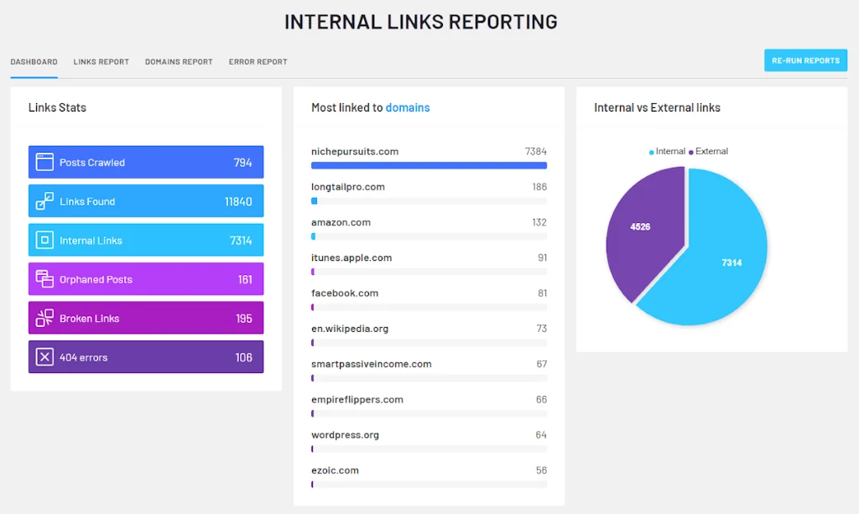Switch to the Error Report tab
This screenshot has width=859, height=514.
(258, 61)
